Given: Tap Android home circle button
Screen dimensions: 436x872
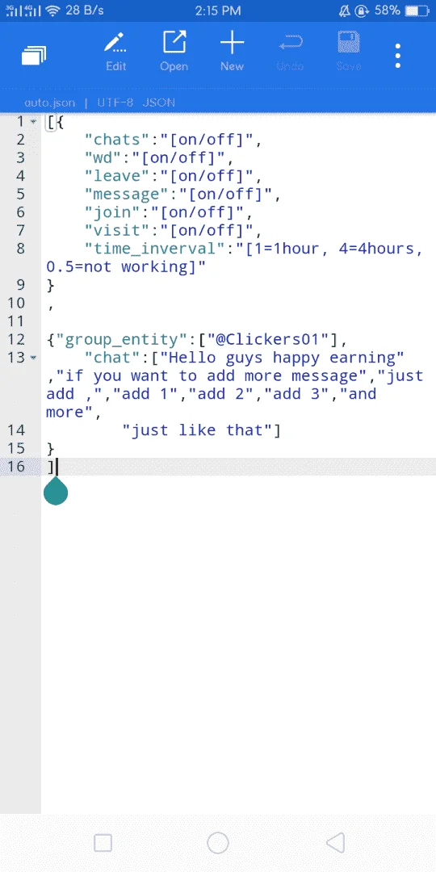Looking at the screenshot, I should (218, 843).
